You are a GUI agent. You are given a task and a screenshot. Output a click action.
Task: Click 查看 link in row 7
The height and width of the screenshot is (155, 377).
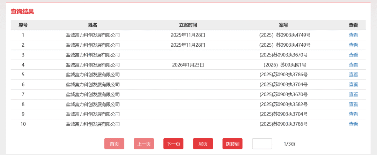353,94
